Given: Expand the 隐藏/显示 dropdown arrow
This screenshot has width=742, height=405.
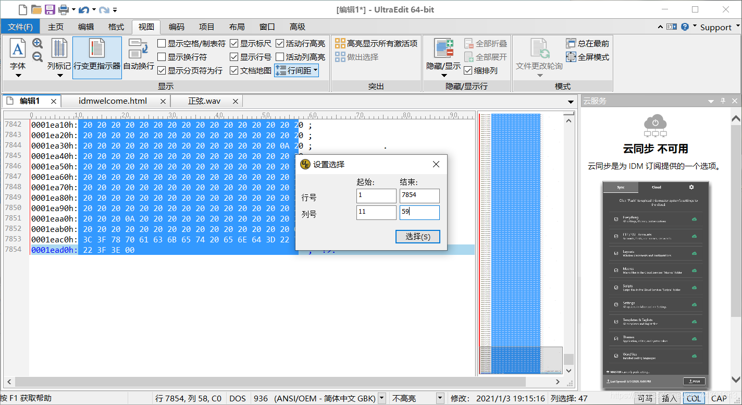Looking at the screenshot, I should tap(443, 76).
